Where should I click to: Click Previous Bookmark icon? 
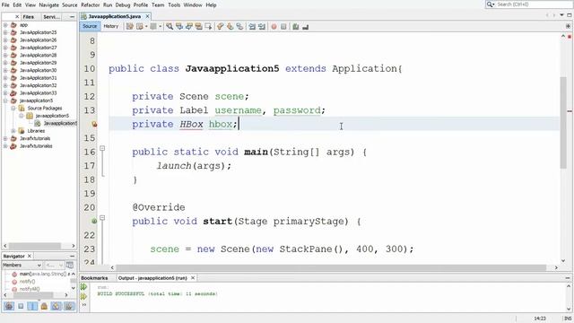pos(220,26)
